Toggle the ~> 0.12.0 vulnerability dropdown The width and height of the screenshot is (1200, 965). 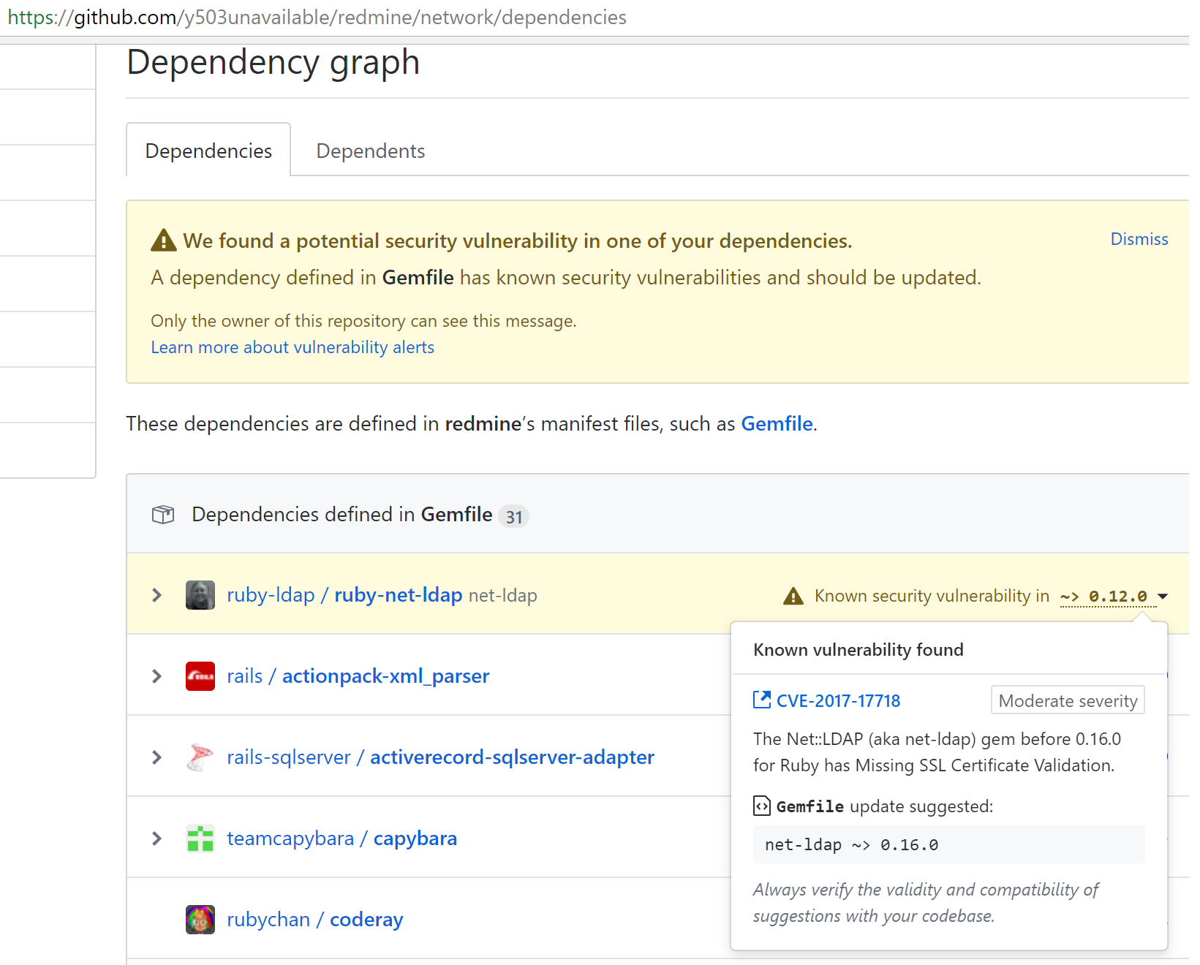click(x=1114, y=597)
